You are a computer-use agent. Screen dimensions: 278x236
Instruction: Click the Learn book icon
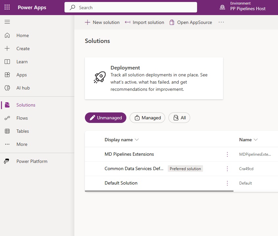tap(7, 62)
